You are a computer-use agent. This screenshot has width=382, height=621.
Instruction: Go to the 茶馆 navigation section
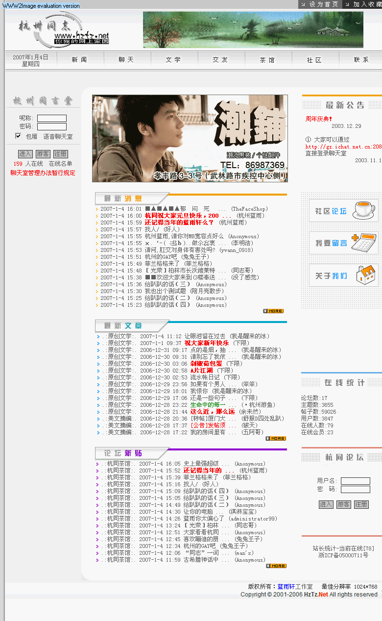pos(267,60)
